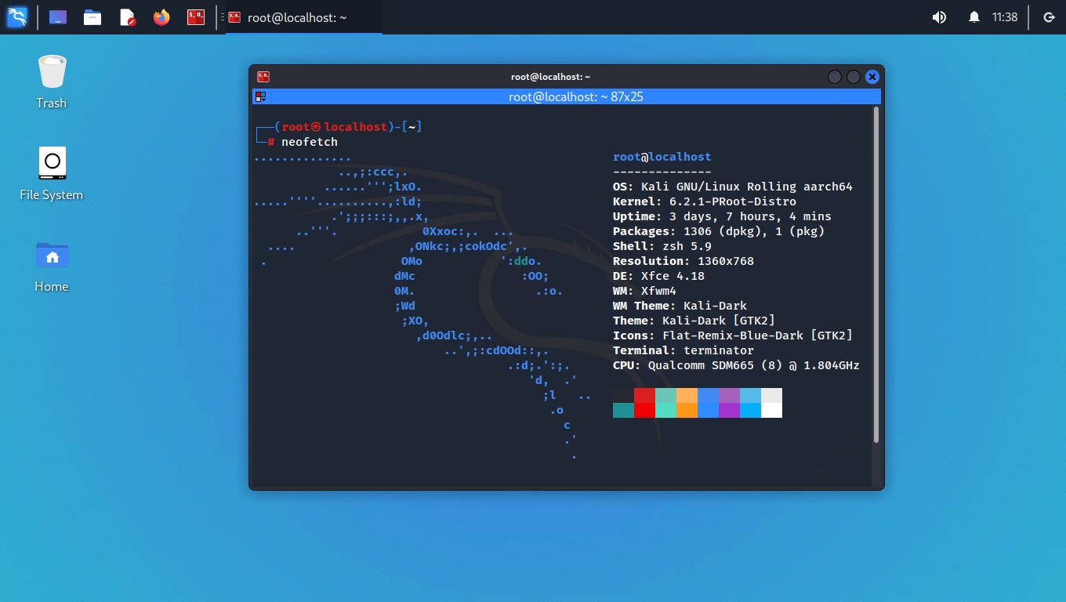Screen dimensions: 1066x602
Task: Click the panel clock showing 11:38
Action: point(1005,17)
